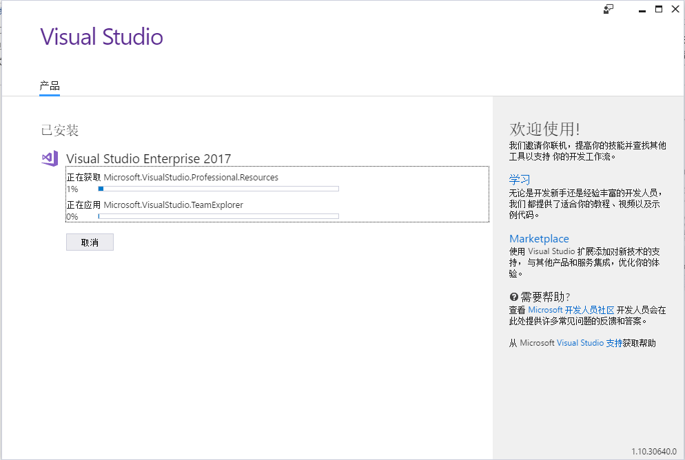
Task: Click the feedback icon in the title bar
Action: [608, 9]
